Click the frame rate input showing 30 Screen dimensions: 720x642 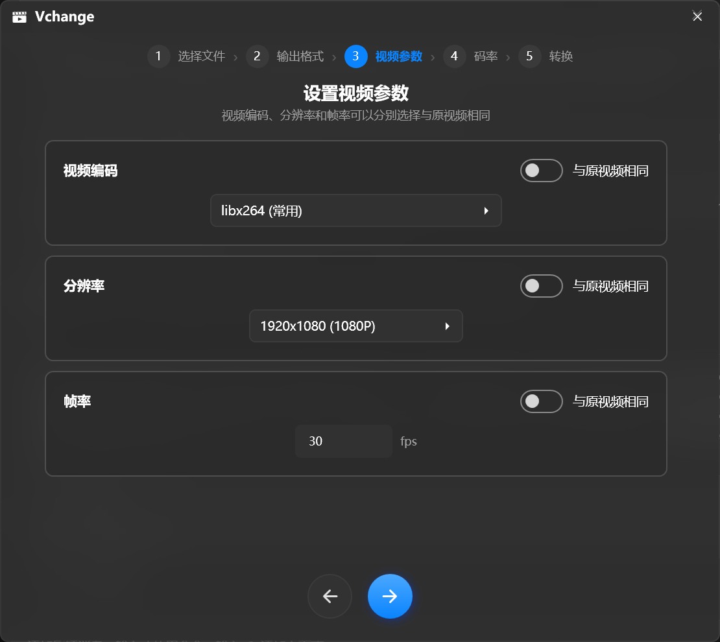344,441
